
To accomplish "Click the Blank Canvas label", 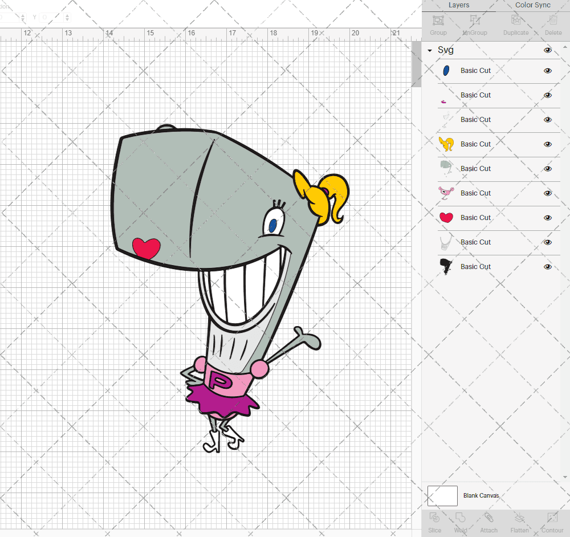I will coord(481,495).
